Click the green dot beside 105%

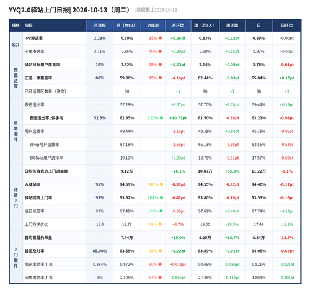coord(161,211)
